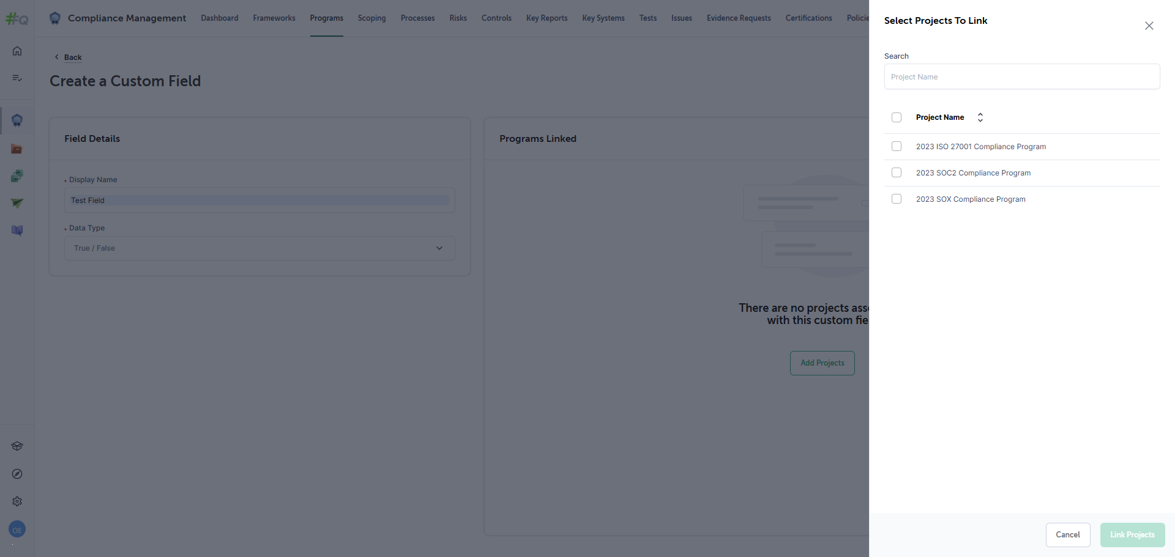Open the Dashboard tab
The image size is (1175, 557).
pos(220,18)
